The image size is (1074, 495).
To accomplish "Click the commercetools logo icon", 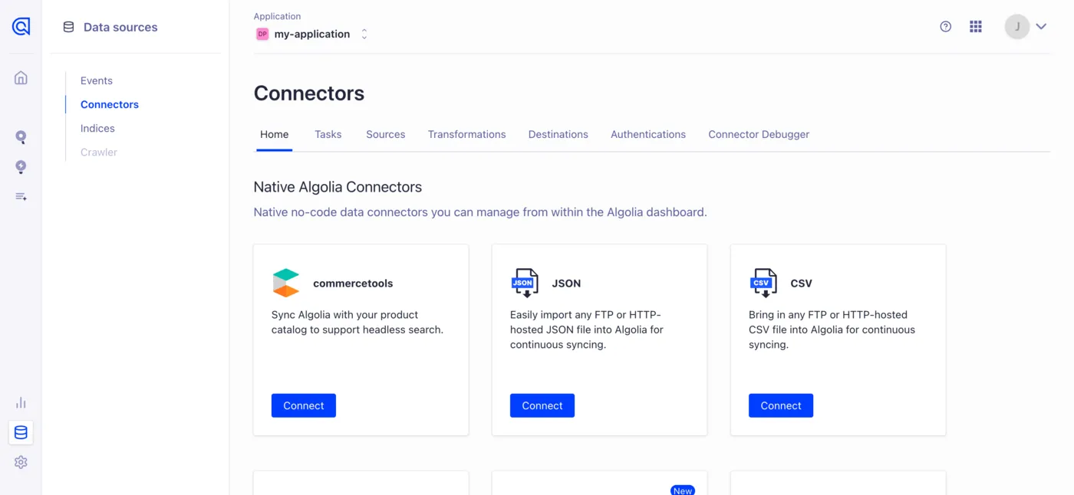I will 286,283.
